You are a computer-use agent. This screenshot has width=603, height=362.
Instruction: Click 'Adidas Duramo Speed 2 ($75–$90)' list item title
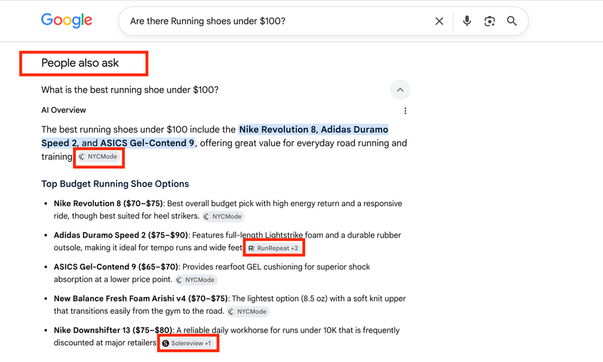(x=121, y=235)
